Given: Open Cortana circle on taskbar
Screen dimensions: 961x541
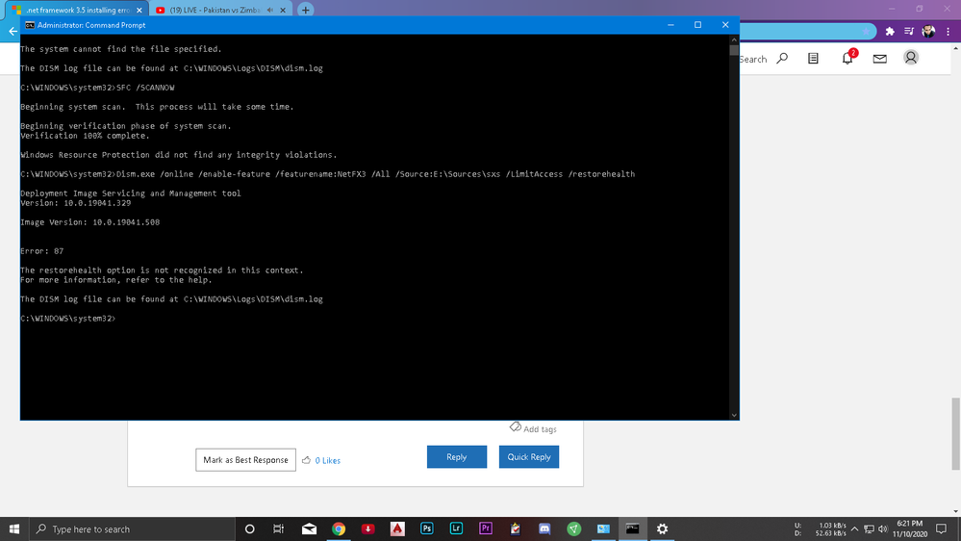Looking at the screenshot, I should point(249,528).
